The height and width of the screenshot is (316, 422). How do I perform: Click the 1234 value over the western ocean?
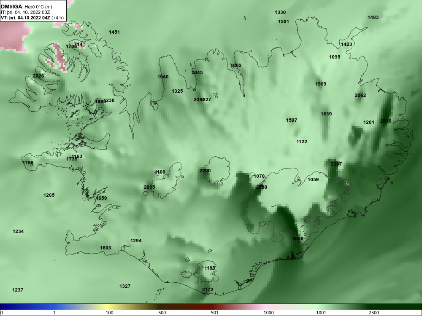point(18,231)
